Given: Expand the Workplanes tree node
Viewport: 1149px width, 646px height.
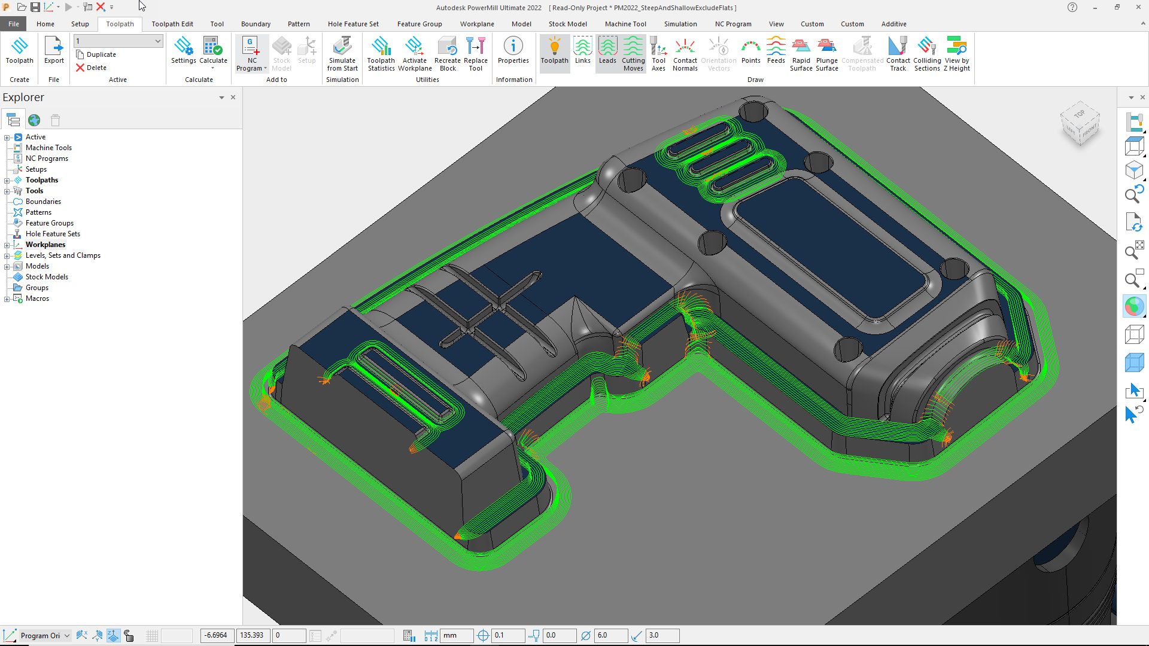Looking at the screenshot, I should (7, 245).
